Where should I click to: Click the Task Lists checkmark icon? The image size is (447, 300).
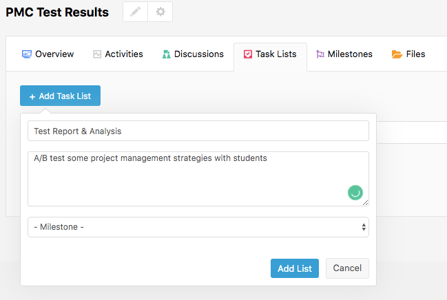tap(248, 54)
